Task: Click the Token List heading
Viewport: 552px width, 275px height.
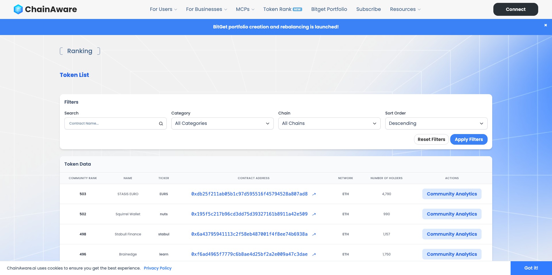Action: pos(74,75)
